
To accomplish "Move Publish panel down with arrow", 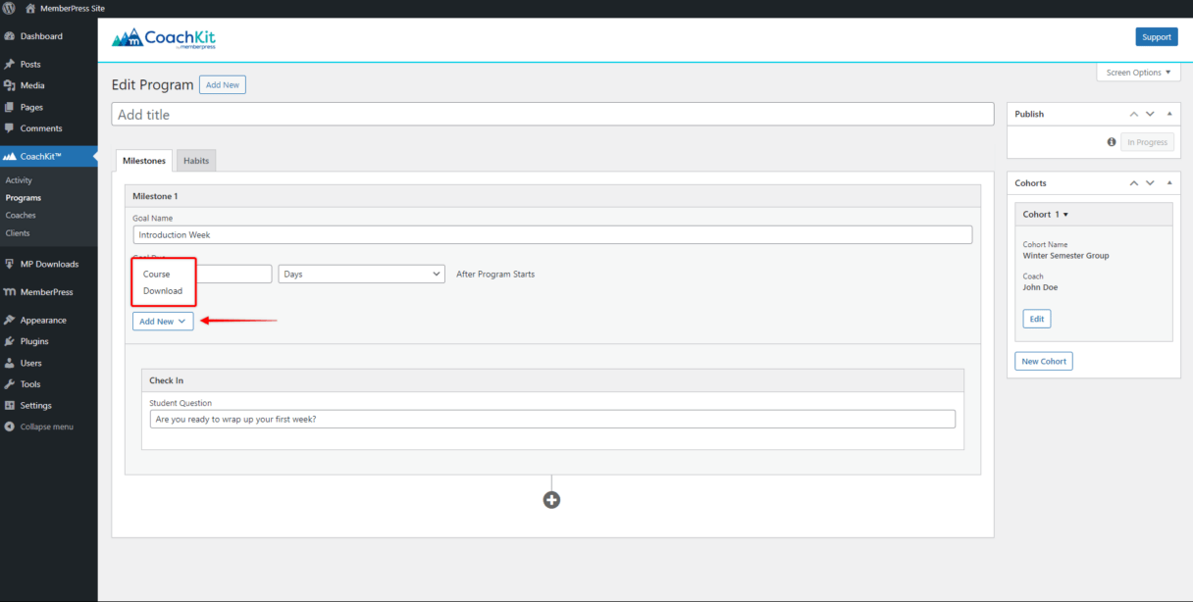I will [x=1151, y=114].
